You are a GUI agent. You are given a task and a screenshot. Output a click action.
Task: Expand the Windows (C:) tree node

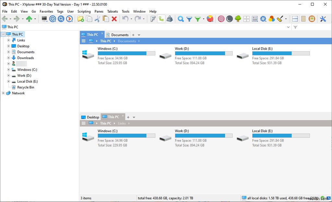[8, 69]
